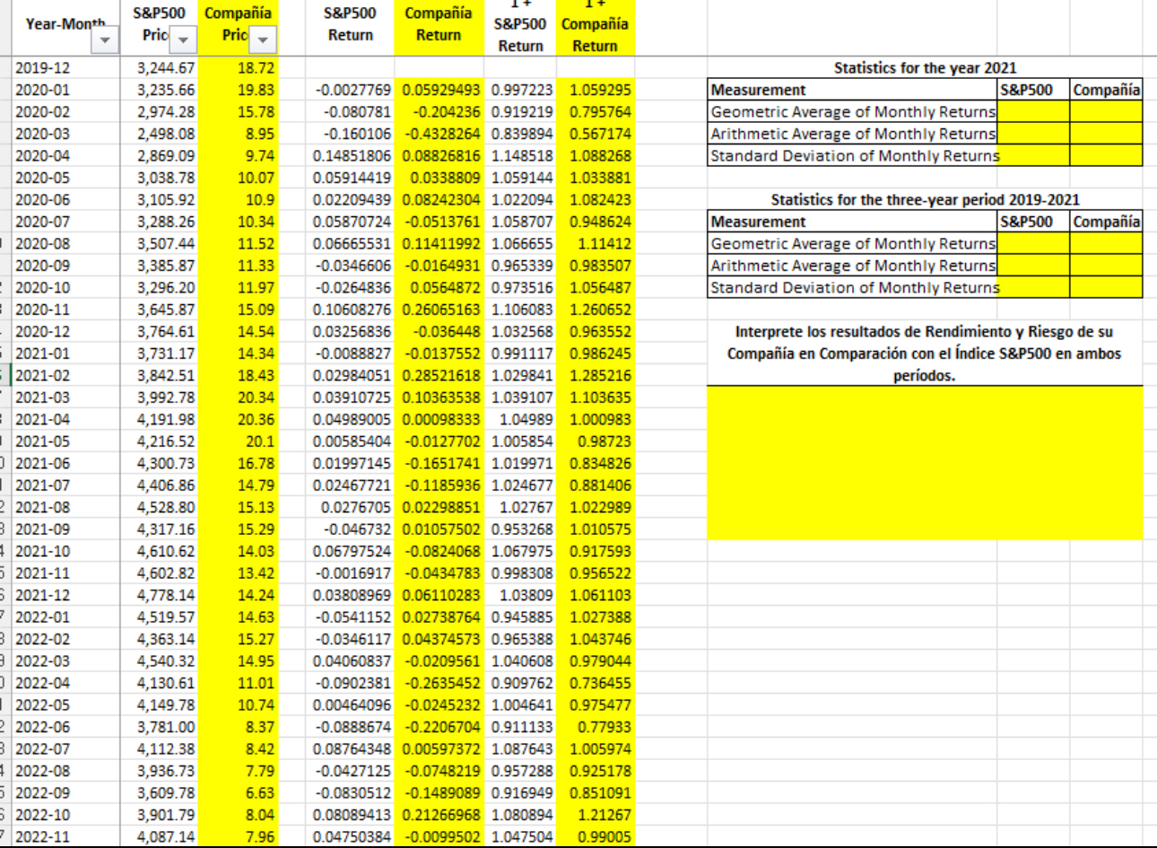Select Compañía return cell 0.28521618
The image size is (1157, 848).
439,375
